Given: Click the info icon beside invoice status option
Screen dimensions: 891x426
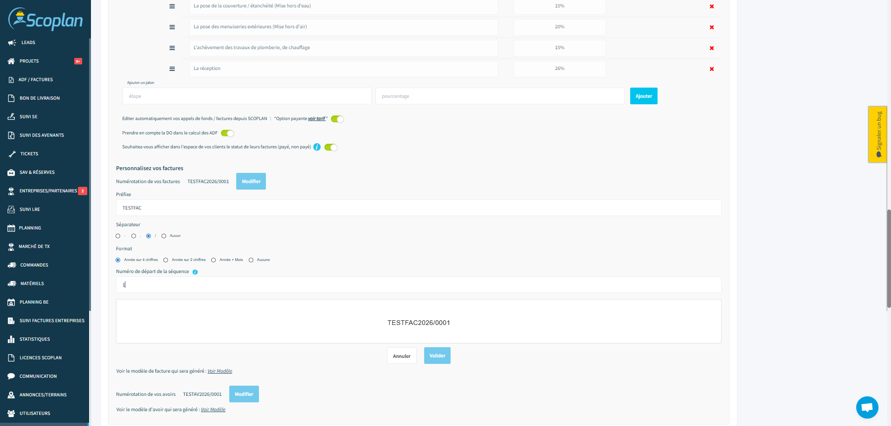Looking at the screenshot, I should click(x=317, y=147).
